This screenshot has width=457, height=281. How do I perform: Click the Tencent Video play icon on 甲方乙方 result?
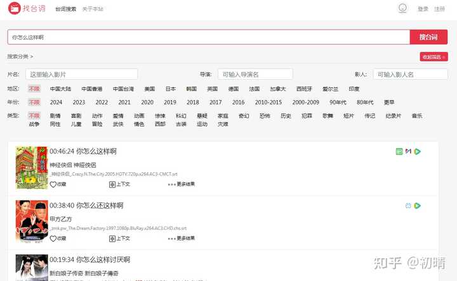418,206
